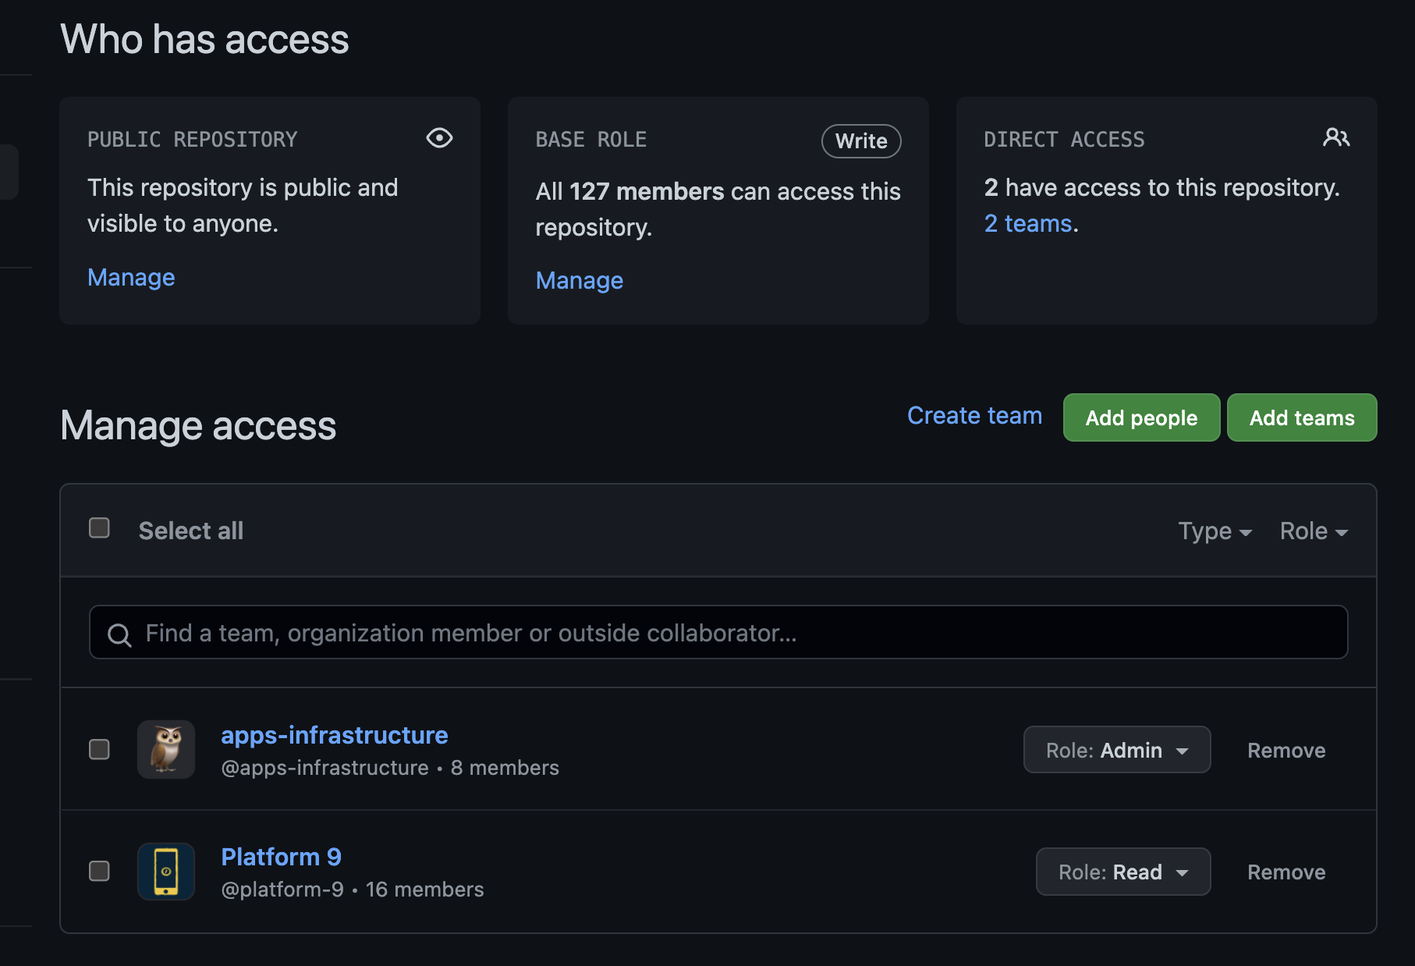This screenshot has width=1415, height=966.
Task: Open the Role filter dropdown
Action: (1314, 531)
